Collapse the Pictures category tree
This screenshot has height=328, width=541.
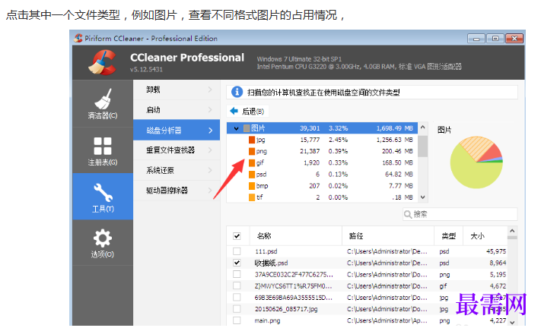click(x=237, y=128)
